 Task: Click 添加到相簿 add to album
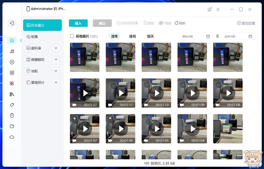[x=127, y=23]
